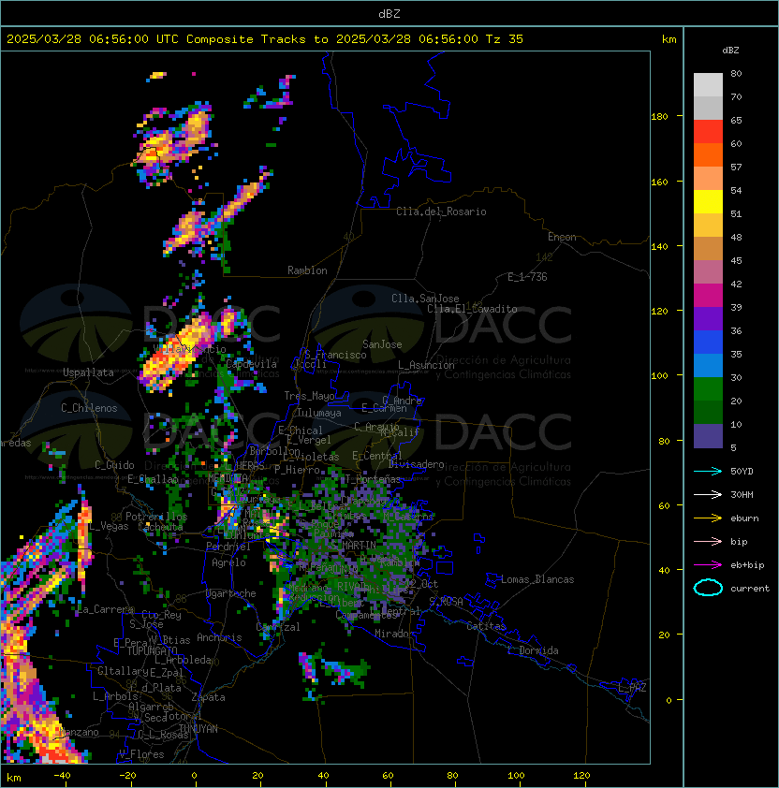779x788 pixels.
Task: Click the yellow eburn arrow legend icon
Action: (708, 518)
